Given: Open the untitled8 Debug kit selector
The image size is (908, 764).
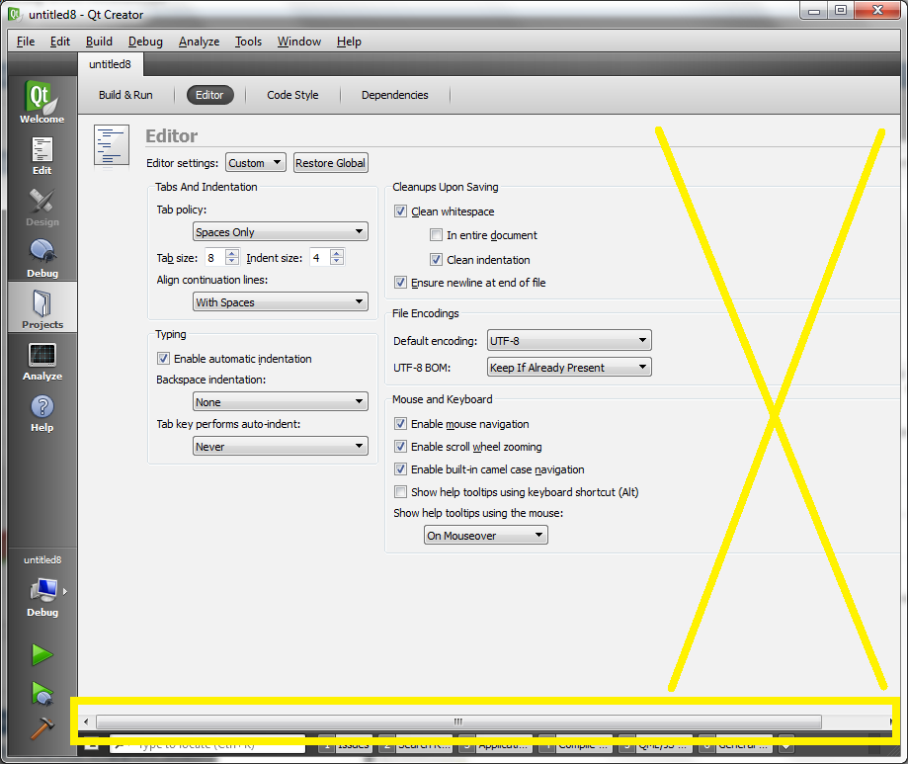Looking at the screenshot, I should pos(41,588).
